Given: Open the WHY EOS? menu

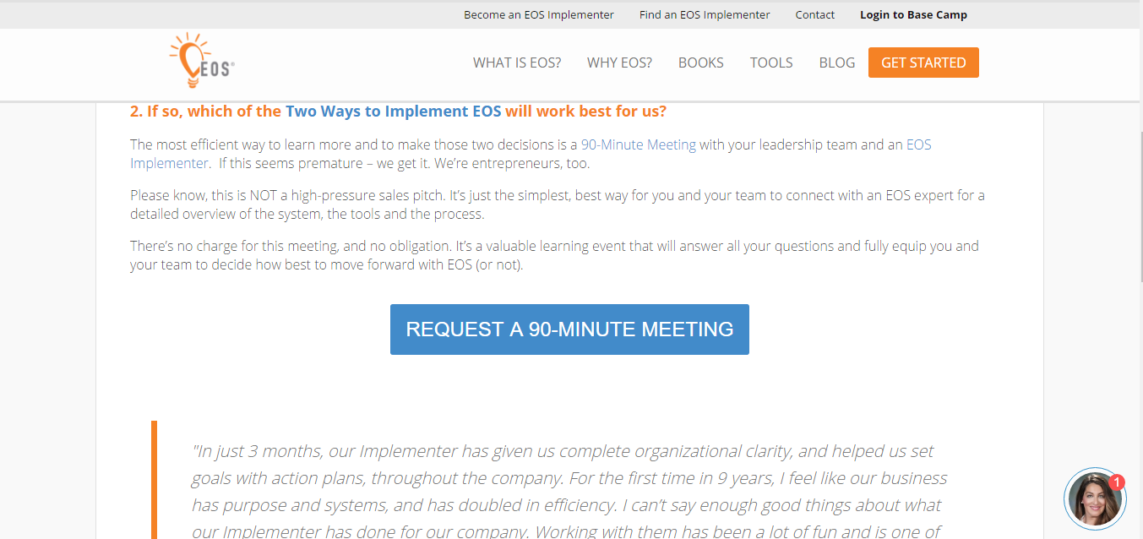Looking at the screenshot, I should pos(619,63).
